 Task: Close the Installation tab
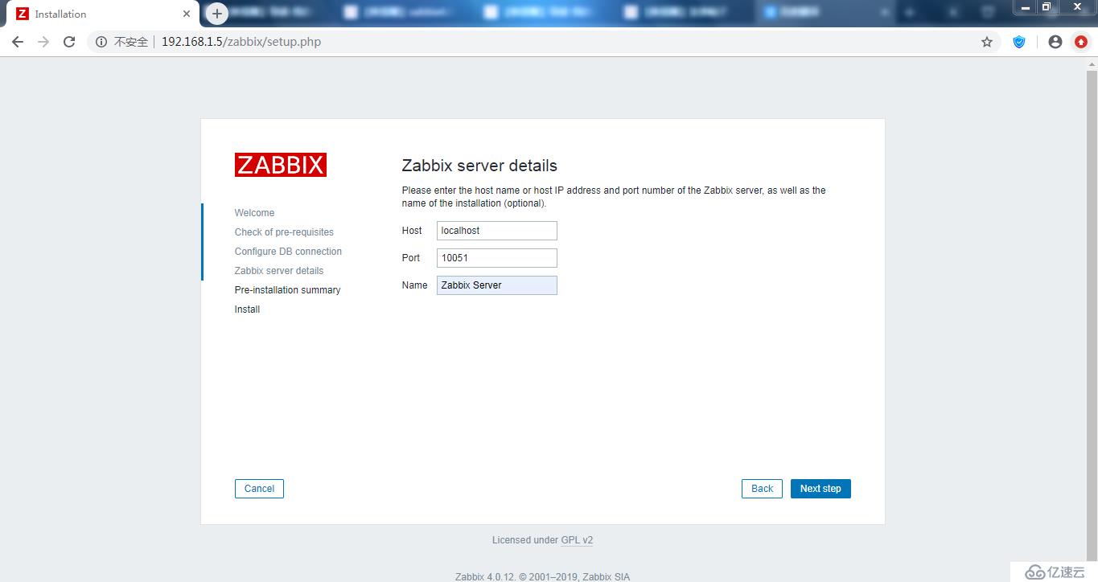pyautogui.click(x=187, y=14)
